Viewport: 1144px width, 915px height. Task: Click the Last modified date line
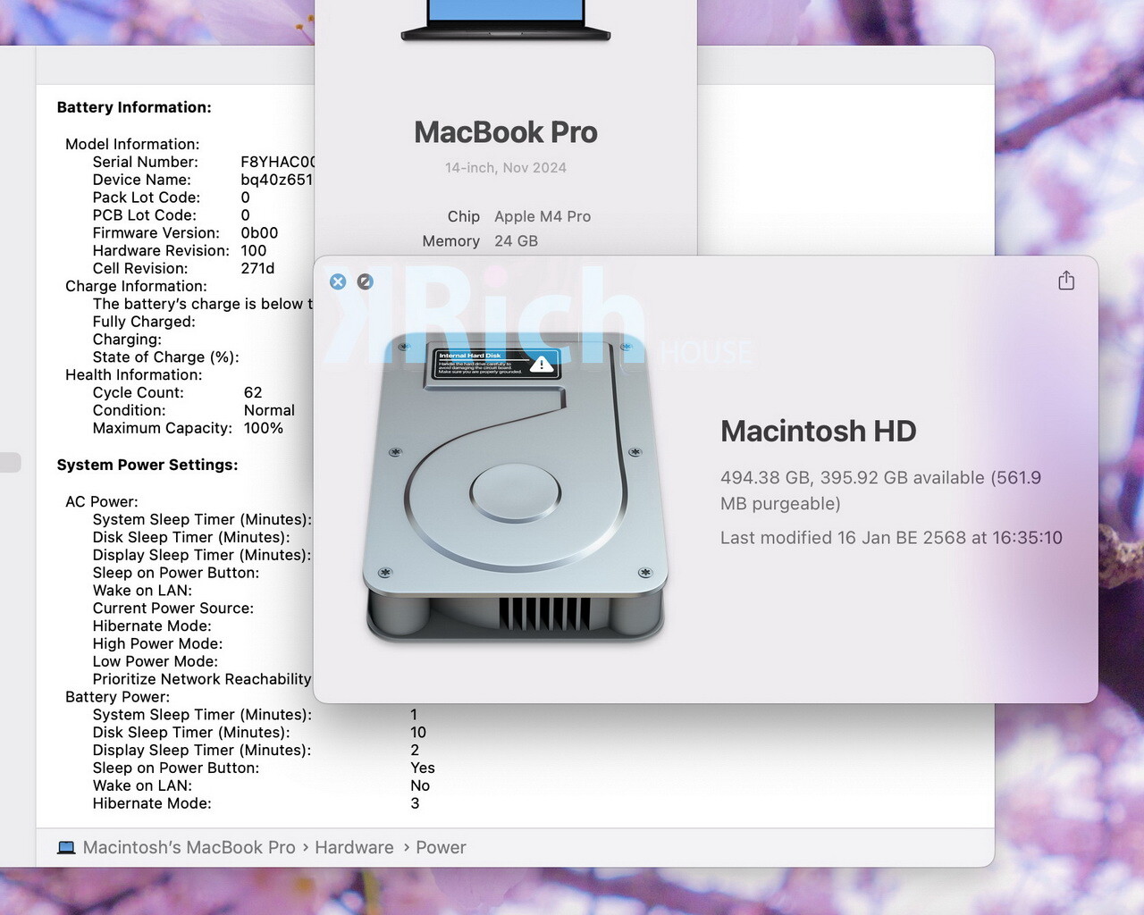pyautogui.click(x=891, y=538)
